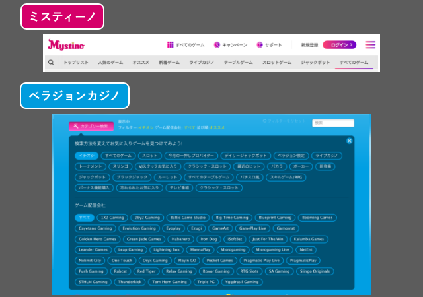Viewport: 423px width, 297px height.
Task: Select the Yggdrasil Gaming provider chip
Action: tap(243, 282)
